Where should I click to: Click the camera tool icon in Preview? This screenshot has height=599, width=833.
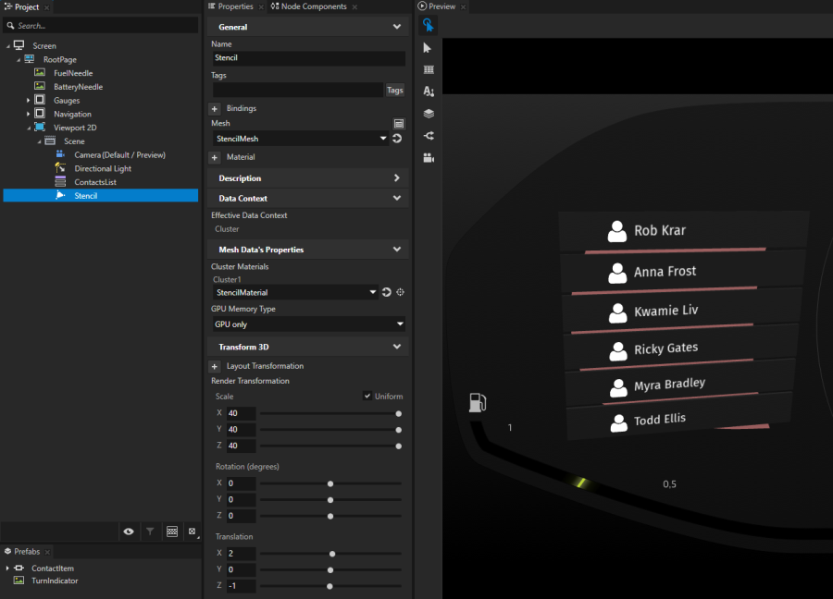[x=428, y=158]
